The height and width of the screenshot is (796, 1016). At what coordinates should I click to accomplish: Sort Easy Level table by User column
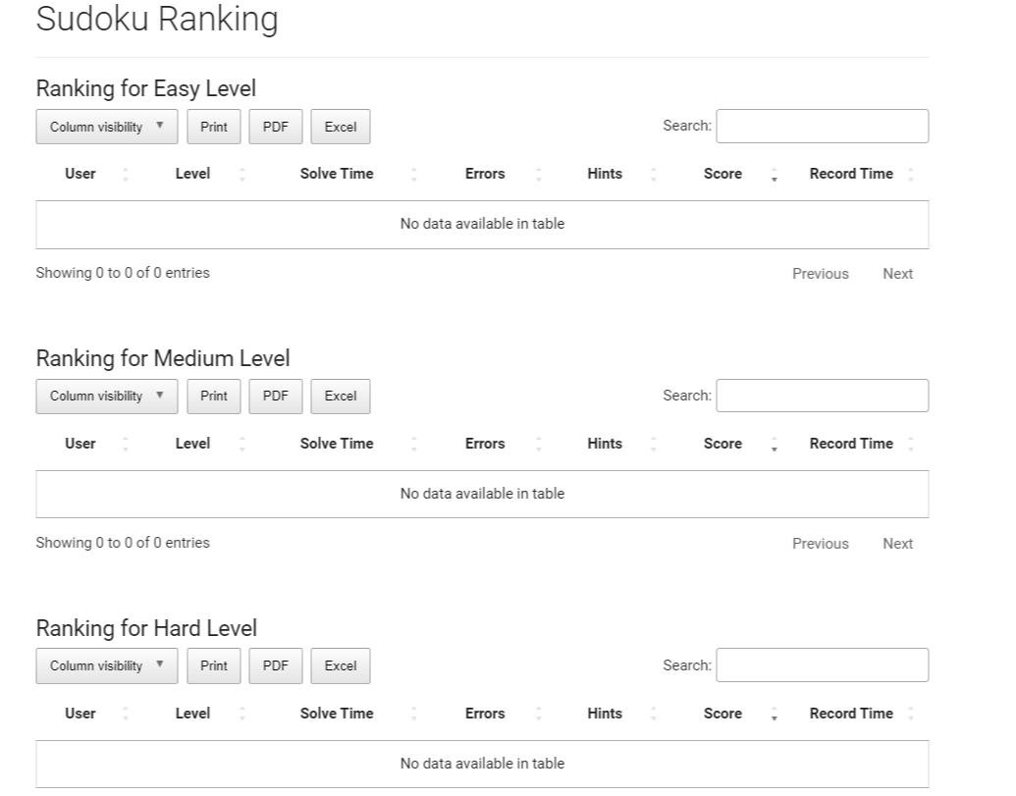[x=80, y=174]
